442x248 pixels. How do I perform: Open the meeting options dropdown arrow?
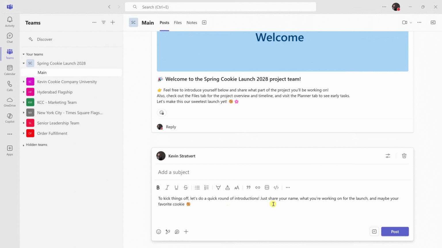click(411, 23)
